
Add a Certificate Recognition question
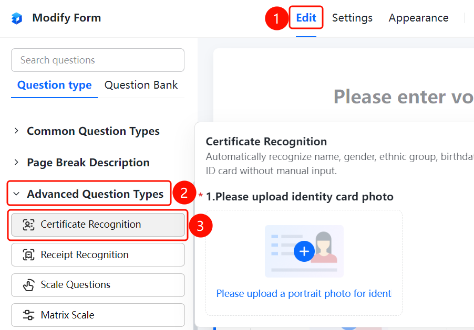(x=98, y=225)
